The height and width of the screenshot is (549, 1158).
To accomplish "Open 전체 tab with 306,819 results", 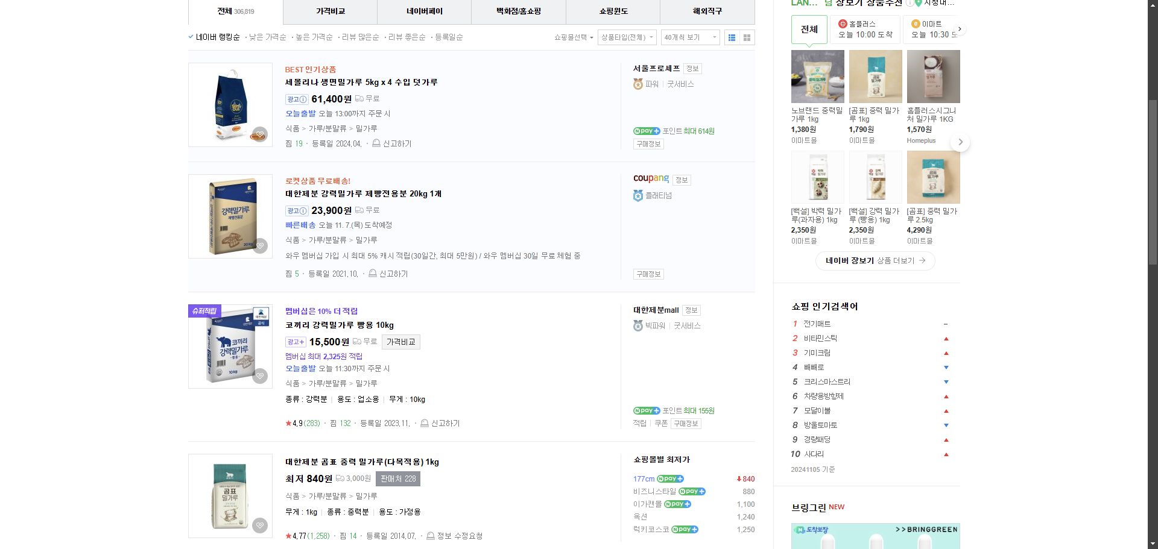I will click(x=236, y=11).
